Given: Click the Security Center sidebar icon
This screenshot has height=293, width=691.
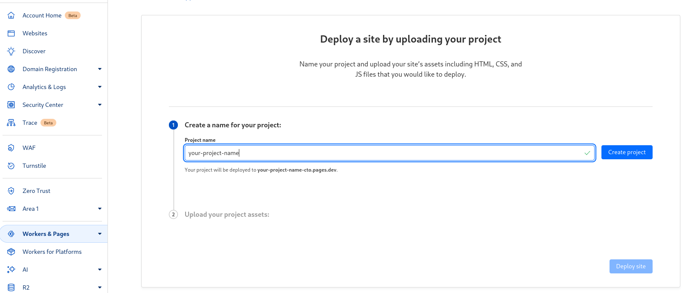Looking at the screenshot, I should pos(11,105).
